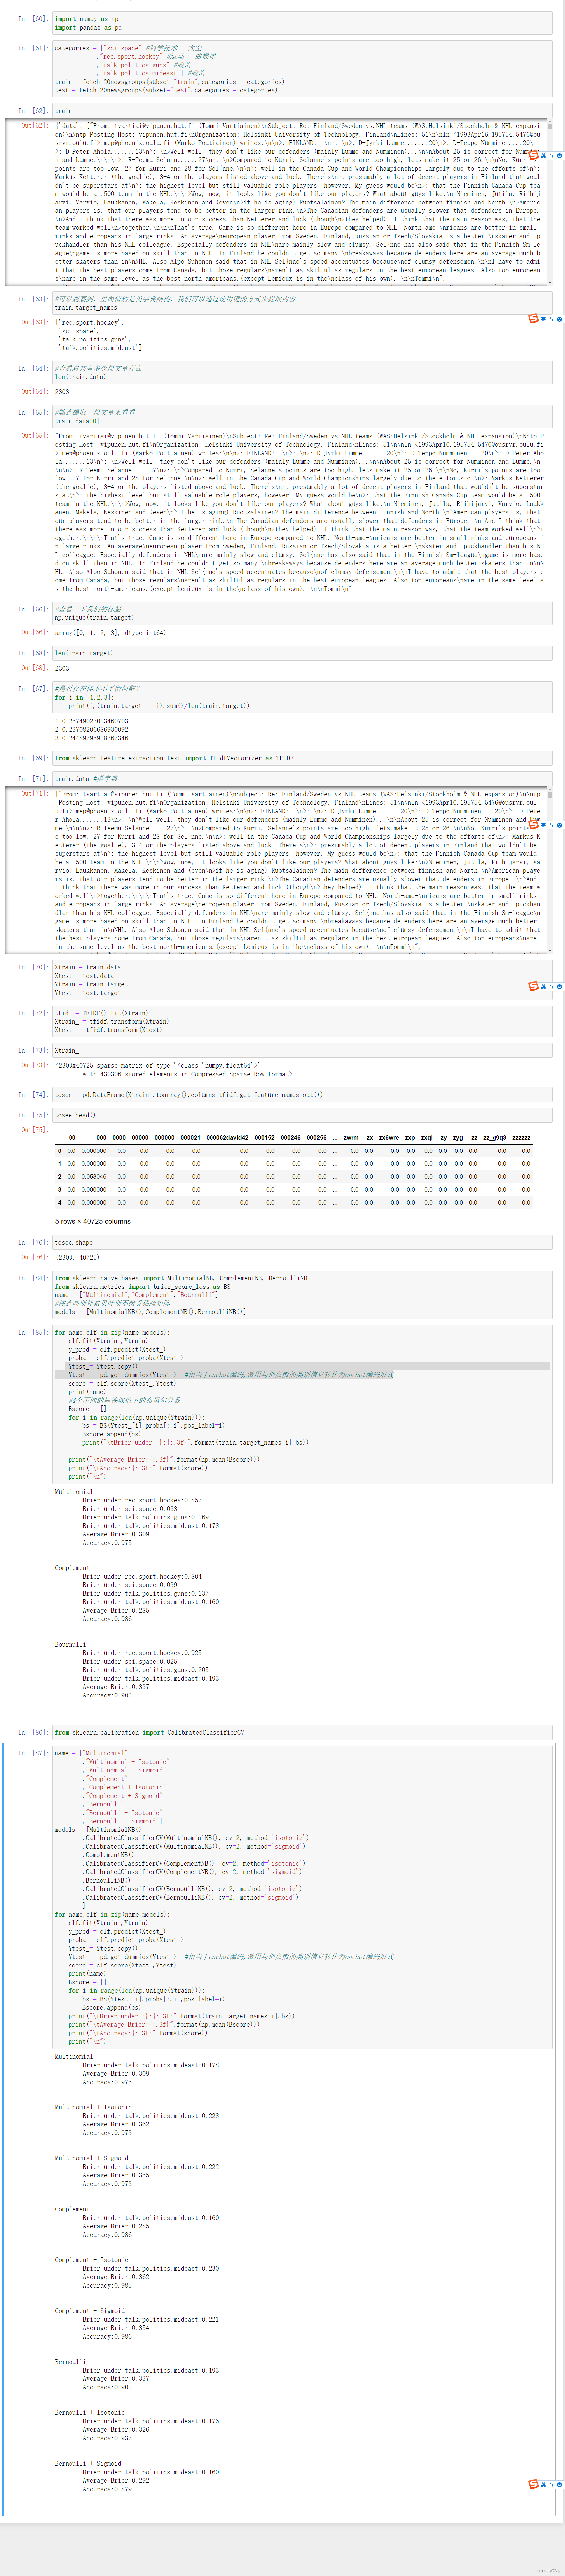Image resolution: width=565 pixels, height=2576 pixels.
Task: Focus the TfidfVectorizer import code cell
Action: tap(302, 758)
